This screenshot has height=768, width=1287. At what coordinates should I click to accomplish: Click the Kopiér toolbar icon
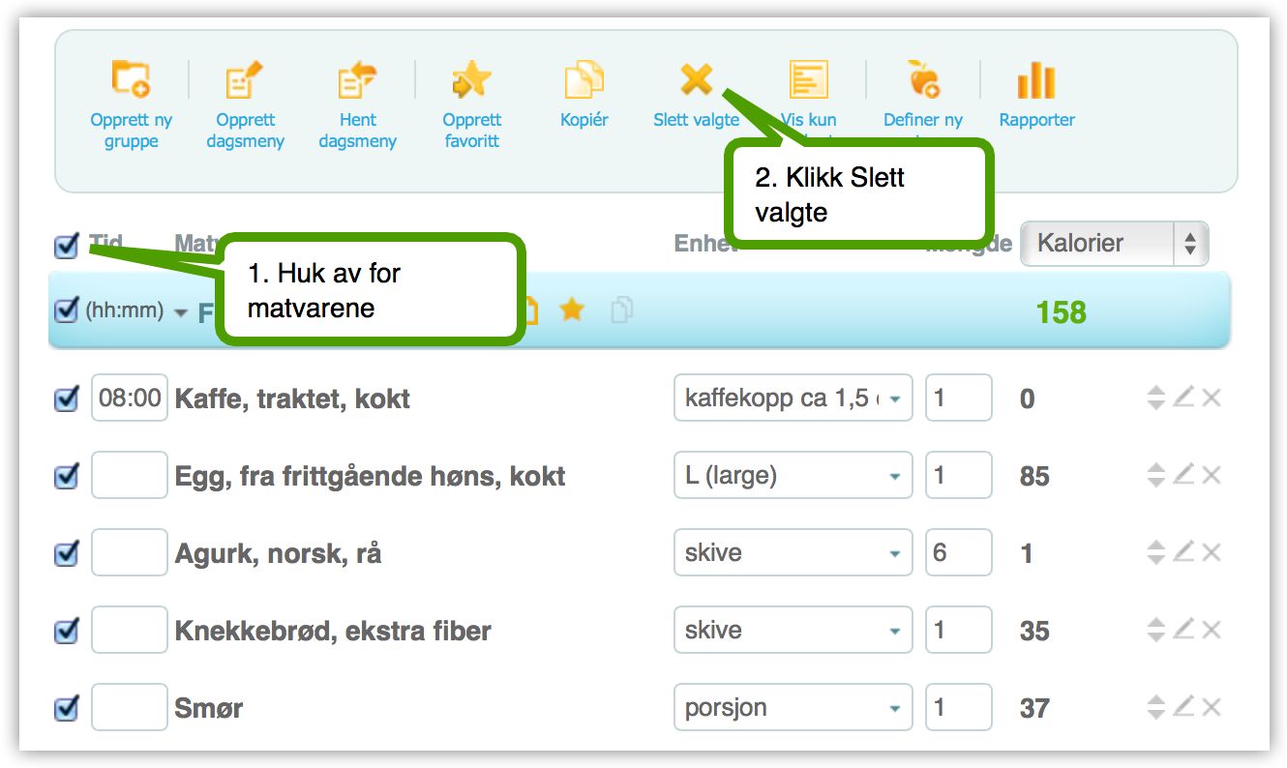pos(584,80)
